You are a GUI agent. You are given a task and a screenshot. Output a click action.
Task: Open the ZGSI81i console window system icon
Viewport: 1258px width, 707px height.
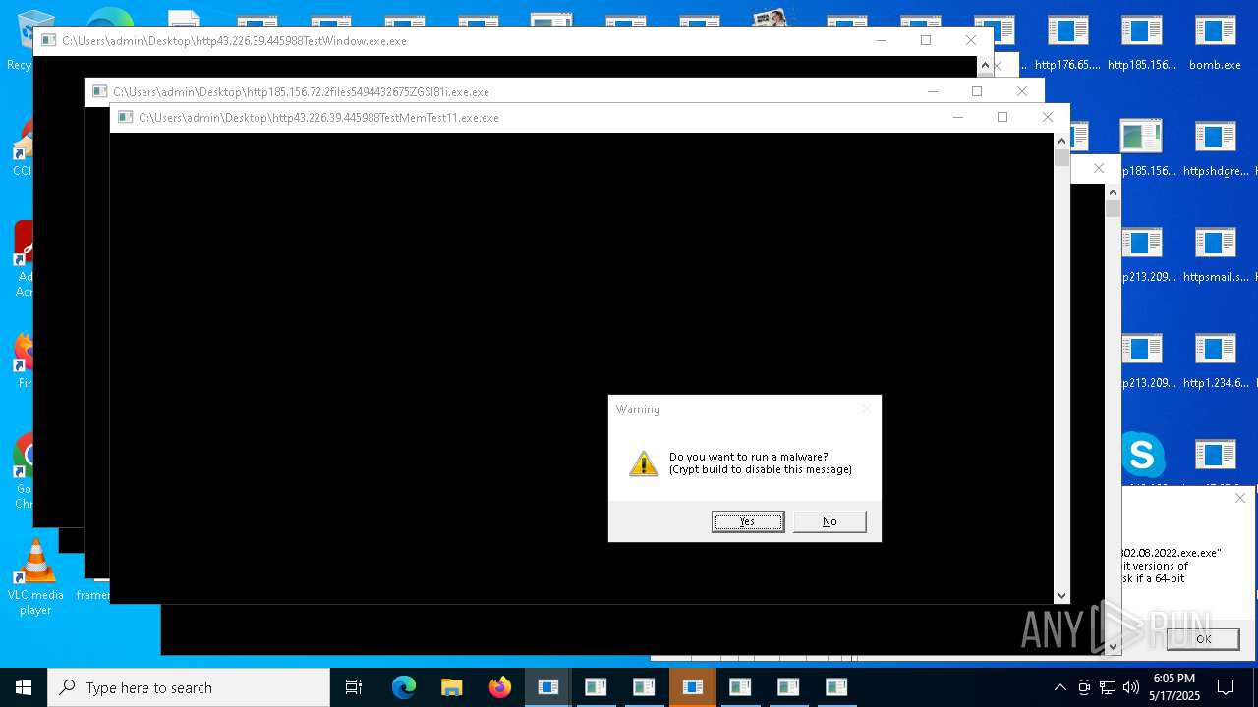click(x=99, y=91)
